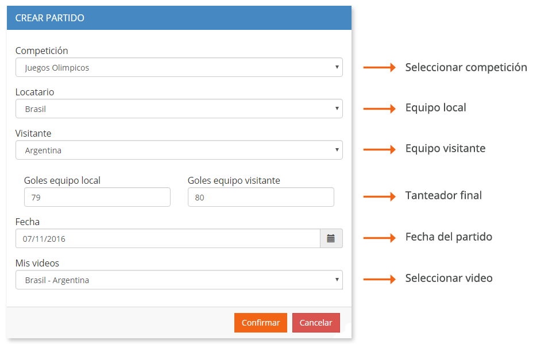Click the calendar icon beside Fecha
Image resolution: width=560 pixels, height=344 pixels.
(x=331, y=238)
